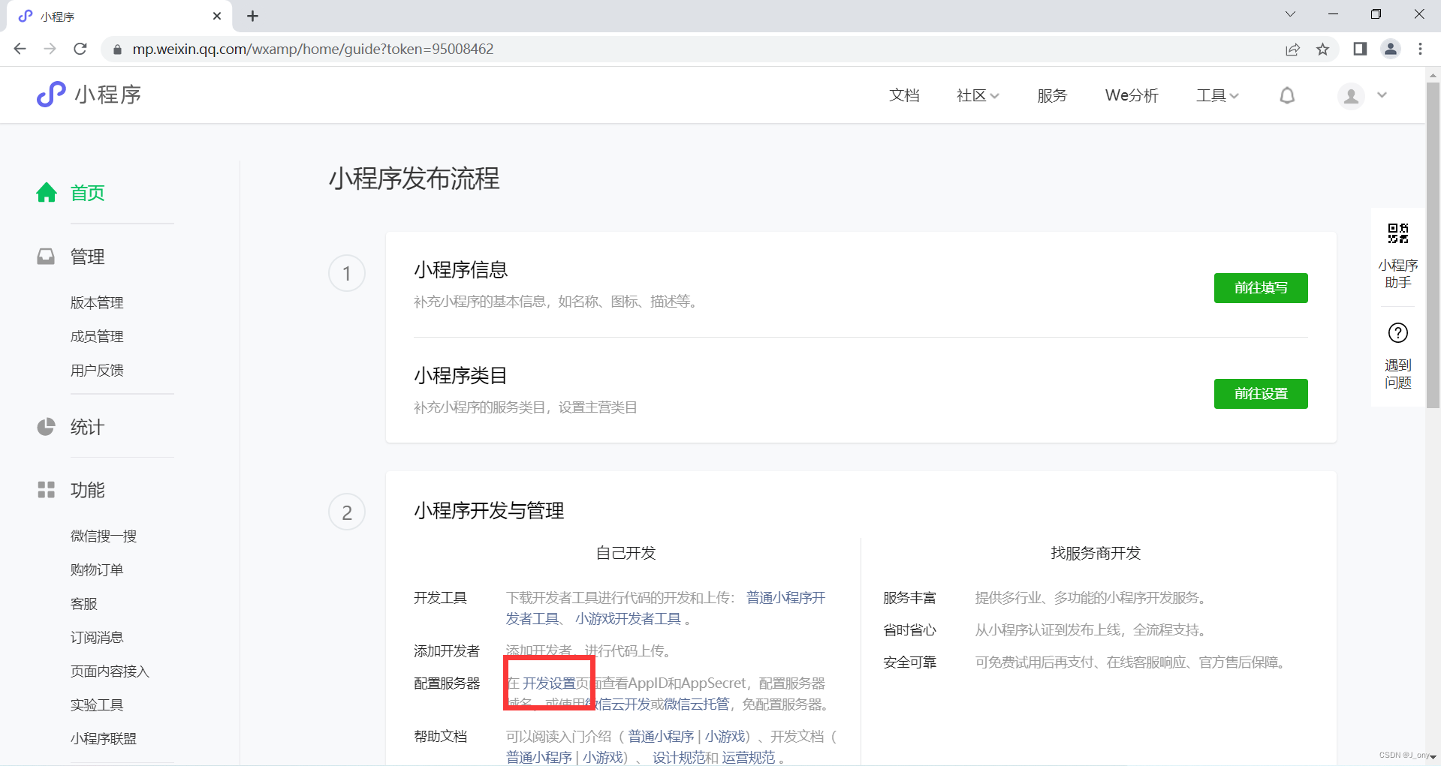Close the 小程序 browser tab
Viewport: 1441px width, 766px height.
(x=217, y=16)
